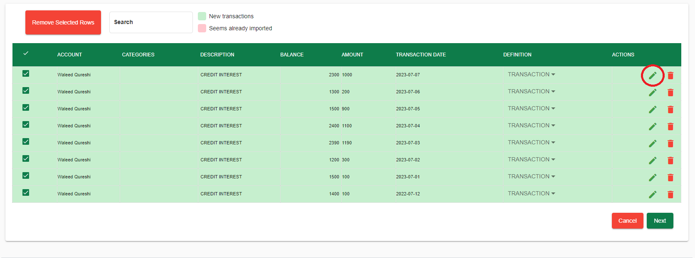Uncheck the 2023-07-07 row checkbox
The image size is (695, 258).
pos(26,73)
